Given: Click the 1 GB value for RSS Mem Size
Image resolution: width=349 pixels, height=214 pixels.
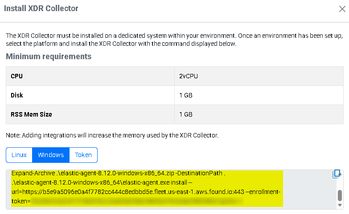Looking at the screenshot, I should (186, 114).
